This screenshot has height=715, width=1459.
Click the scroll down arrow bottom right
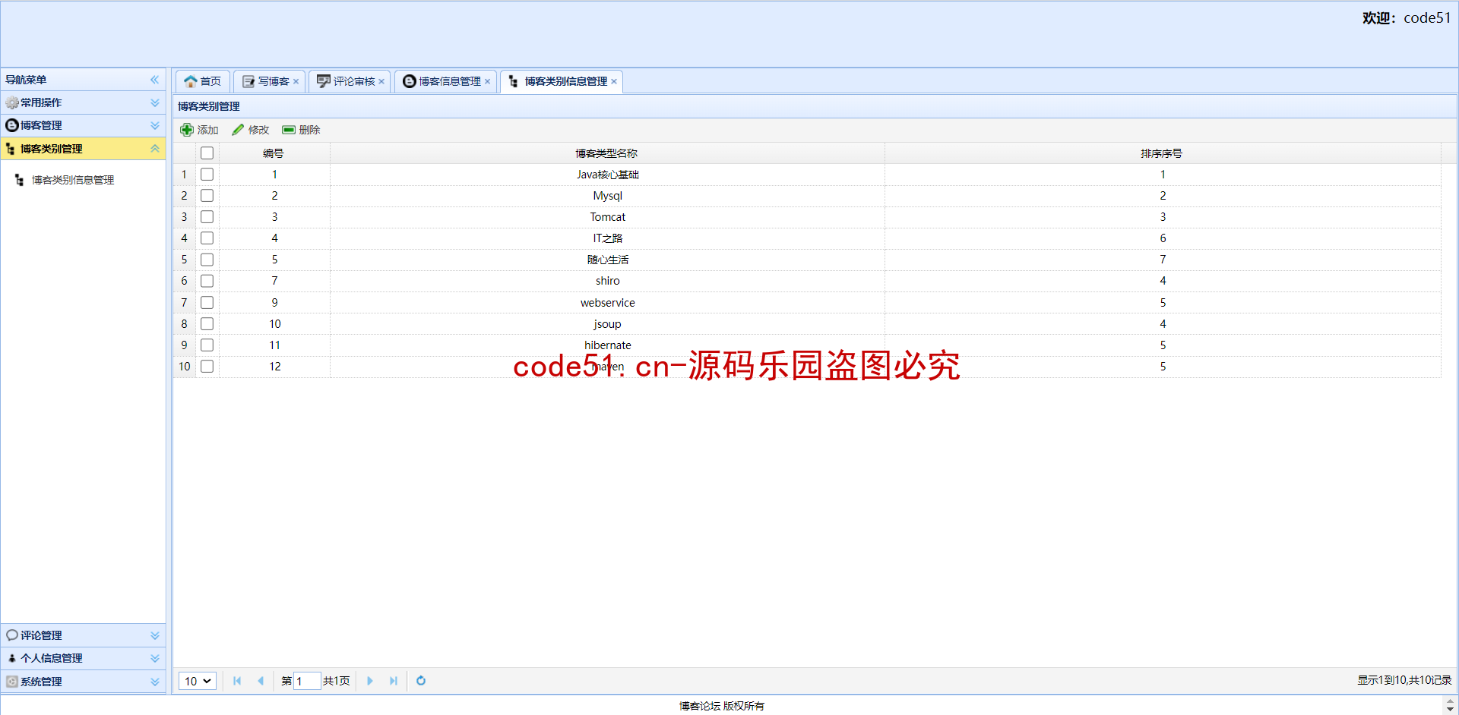[1450, 709]
